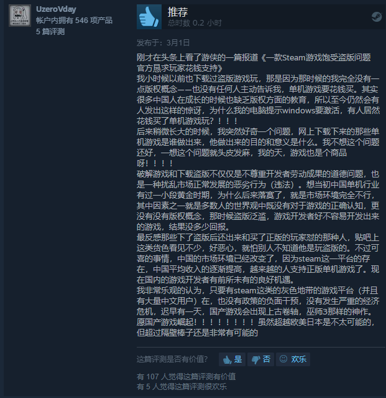Open the UzeroVday profile name link
This screenshot has width=386, height=398.
(x=56, y=9)
